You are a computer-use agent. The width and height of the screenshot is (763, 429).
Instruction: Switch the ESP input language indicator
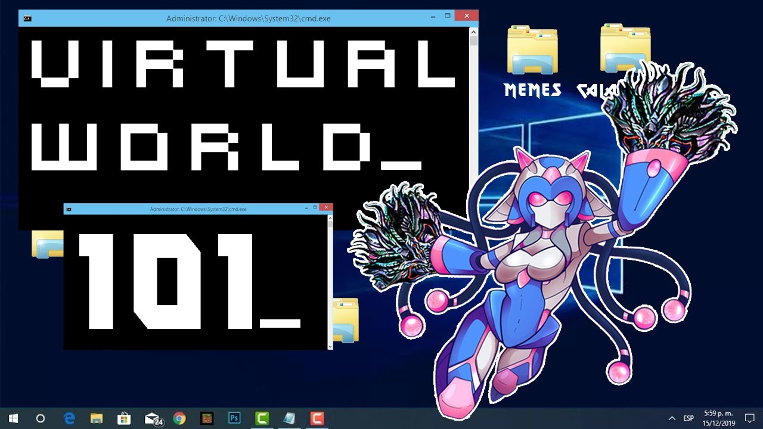(688, 418)
